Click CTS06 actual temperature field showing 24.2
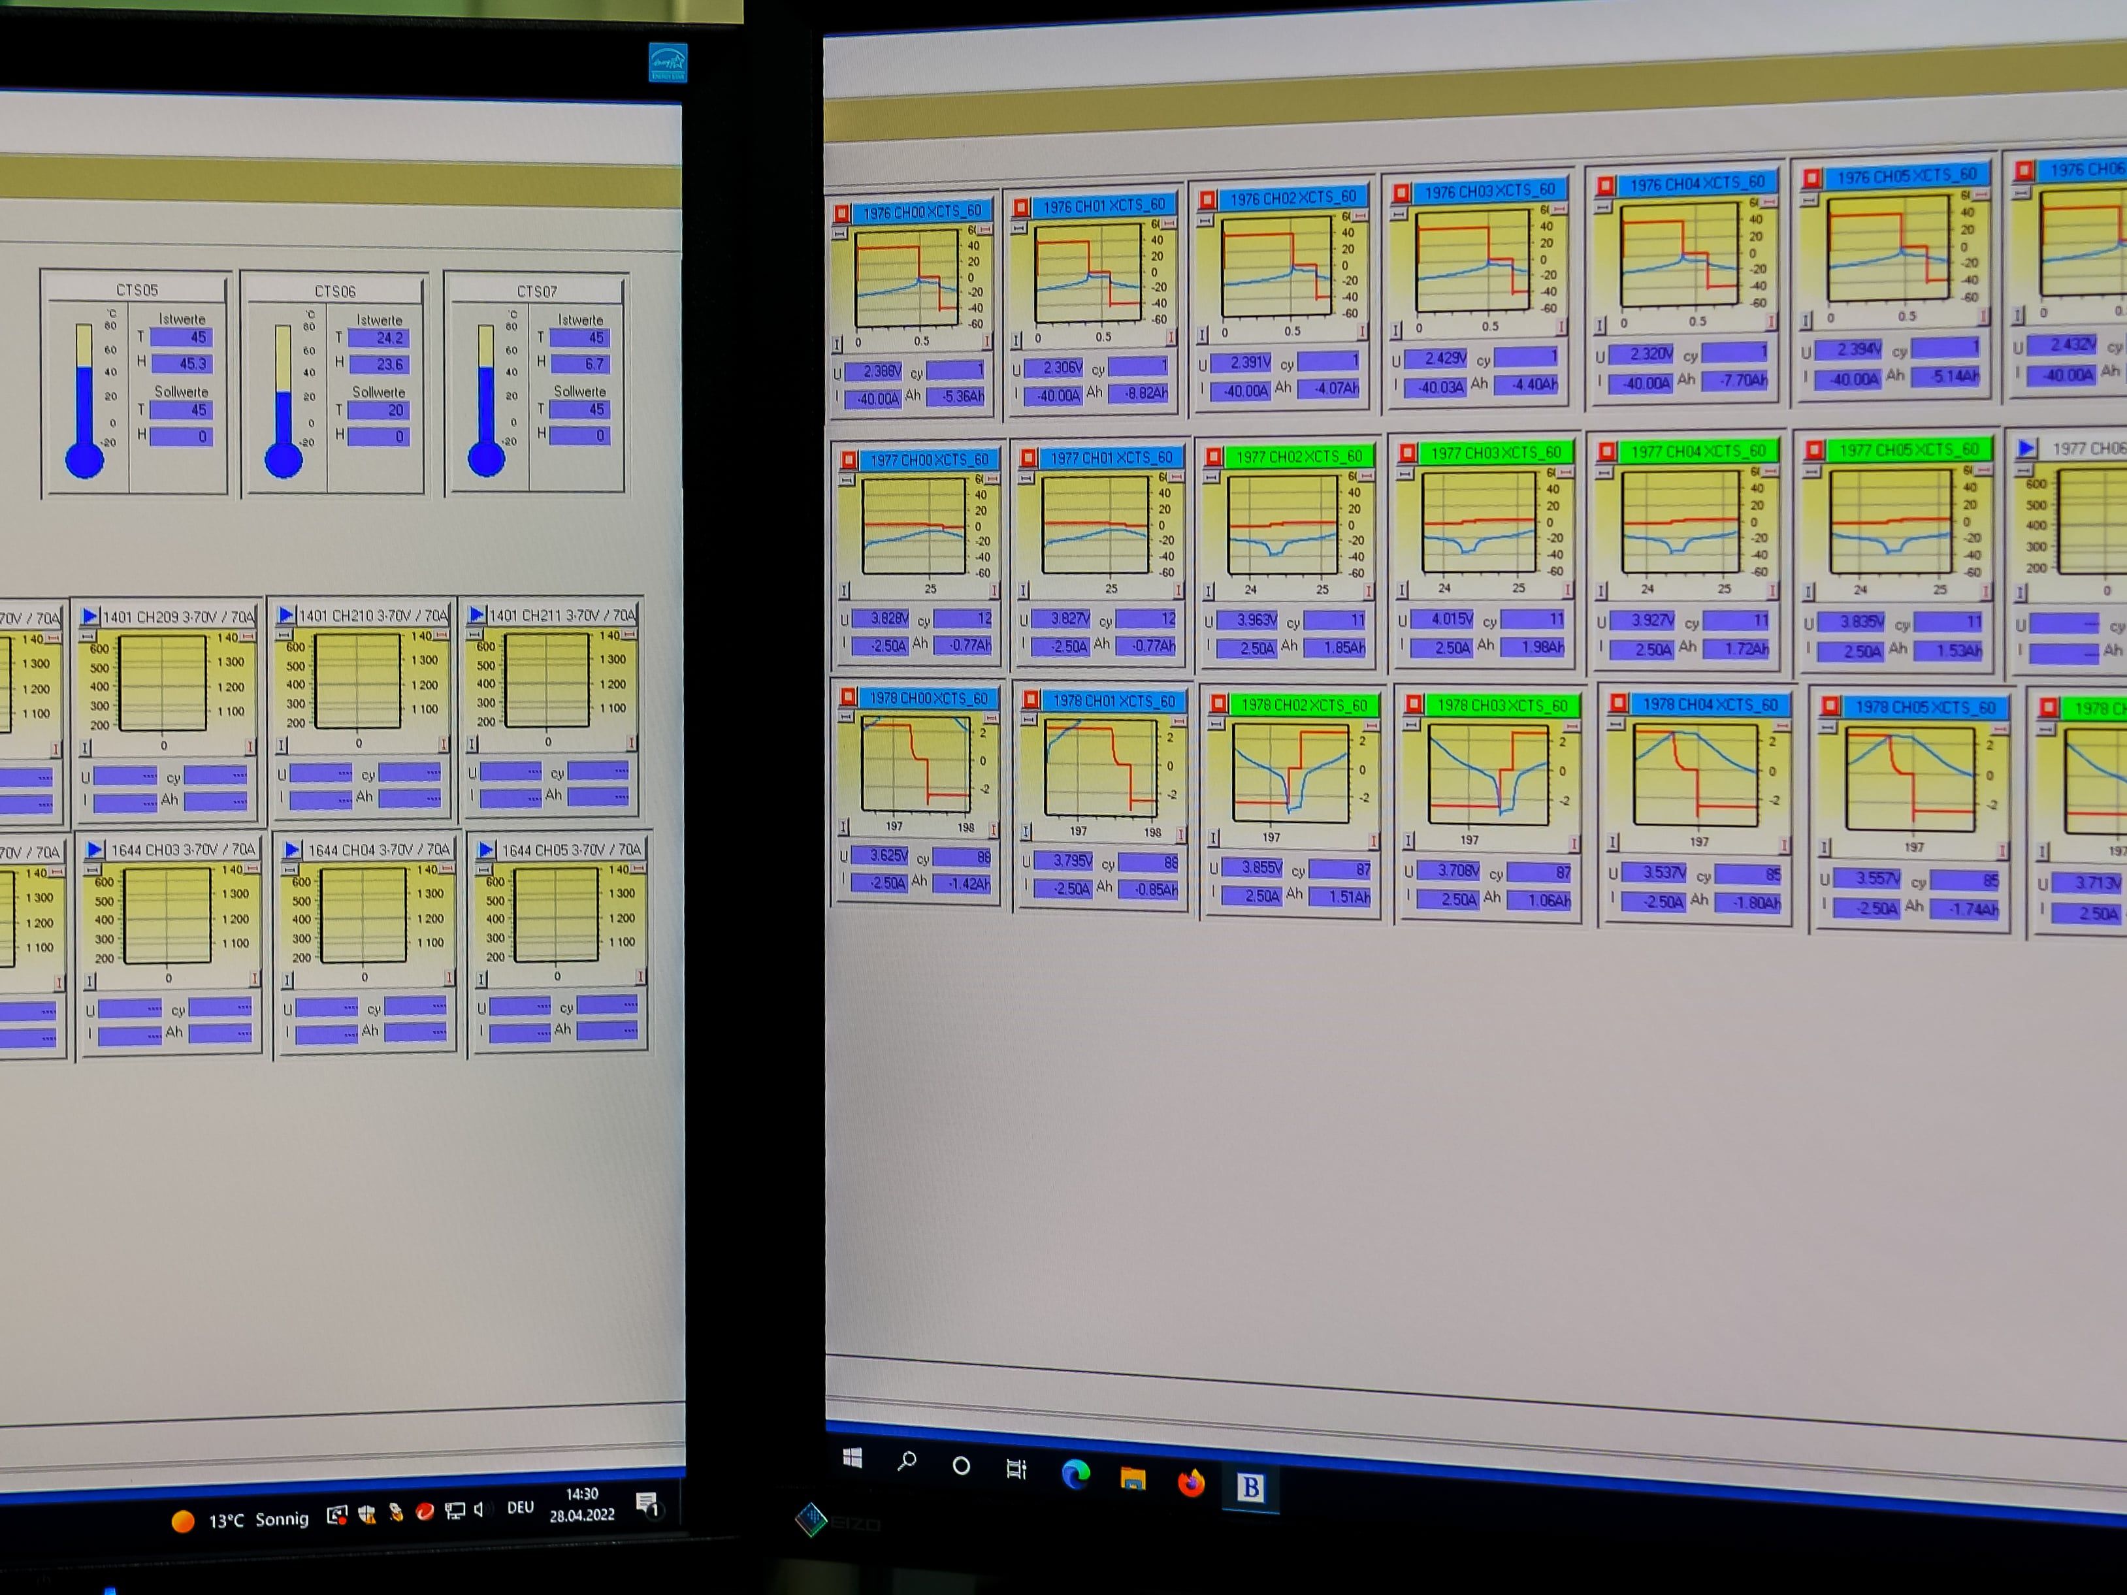The height and width of the screenshot is (1595, 2127). click(x=379, y=338)
